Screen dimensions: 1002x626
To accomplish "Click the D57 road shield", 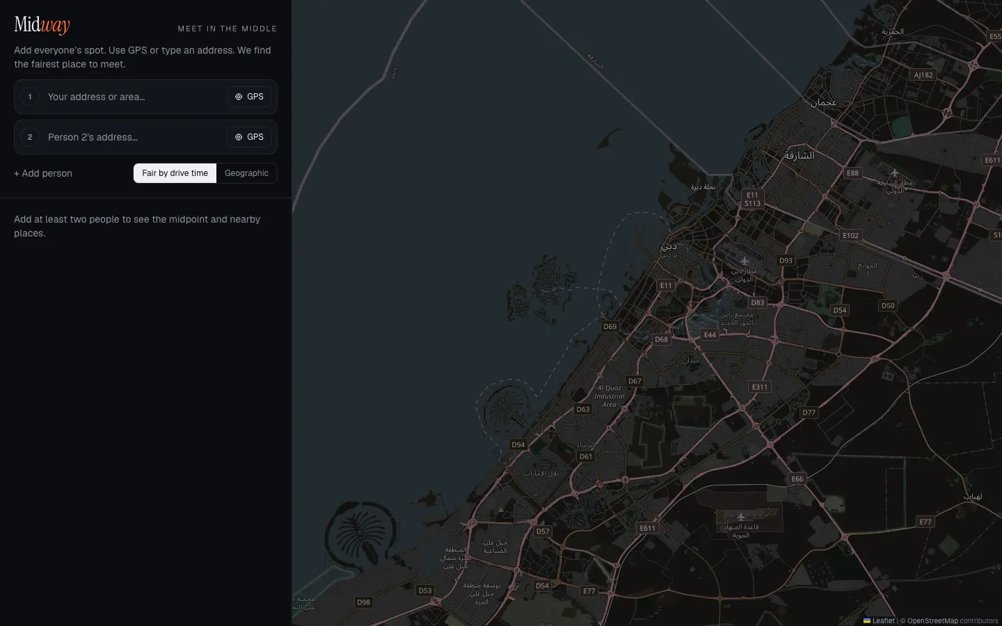I will [543, 531].
